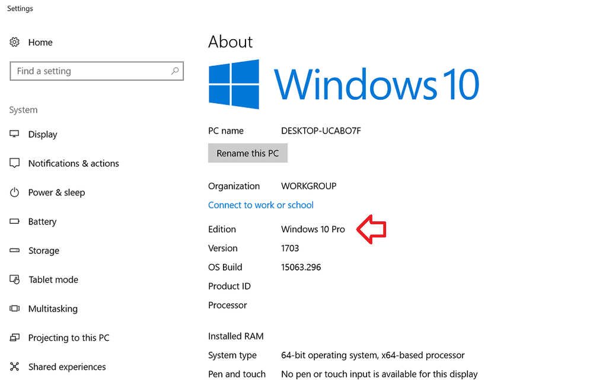This screenshot has width=593, height=381.
Task: Click the WORKGROUP organization value
Action: 308,186
